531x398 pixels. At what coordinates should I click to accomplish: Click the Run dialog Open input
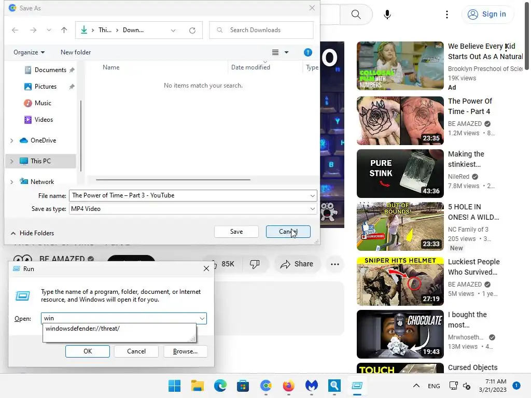pos(120,318)
